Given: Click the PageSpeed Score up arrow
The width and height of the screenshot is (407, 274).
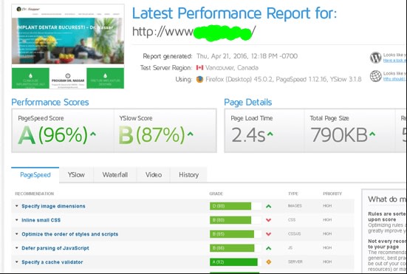Looking at the screenshot, I should tap(93, 134).
